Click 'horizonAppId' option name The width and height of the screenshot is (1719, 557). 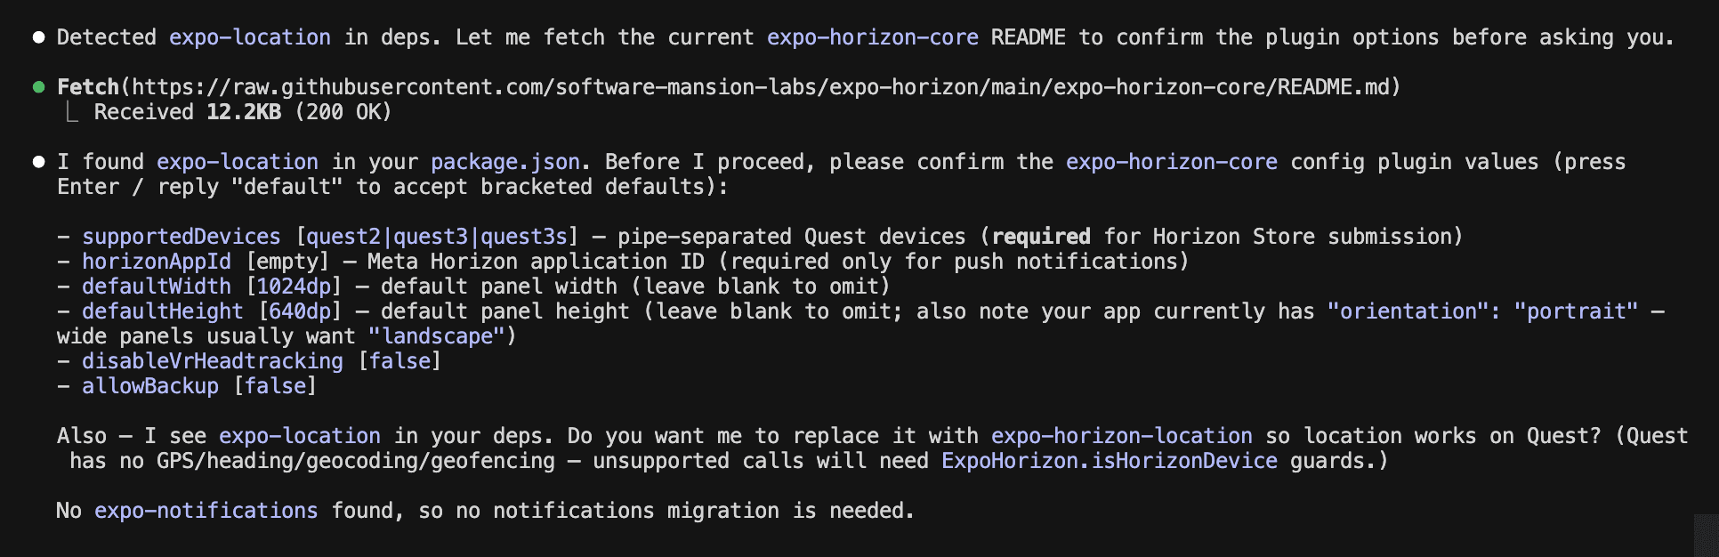pyautogui.click(x=157, y=262)
